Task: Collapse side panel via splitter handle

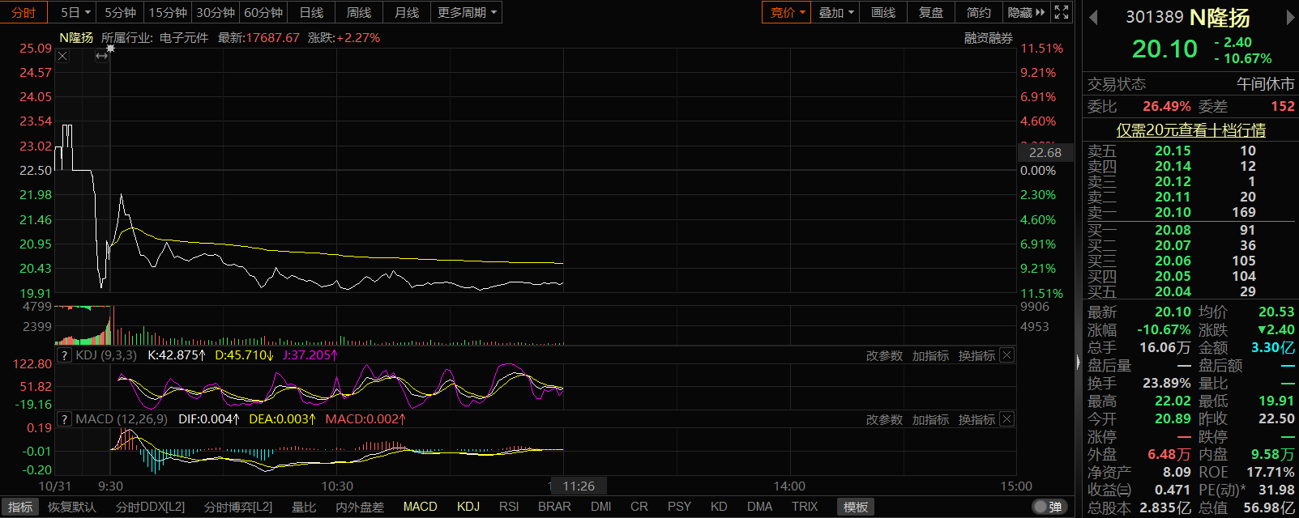Action: coord(1078,362)
